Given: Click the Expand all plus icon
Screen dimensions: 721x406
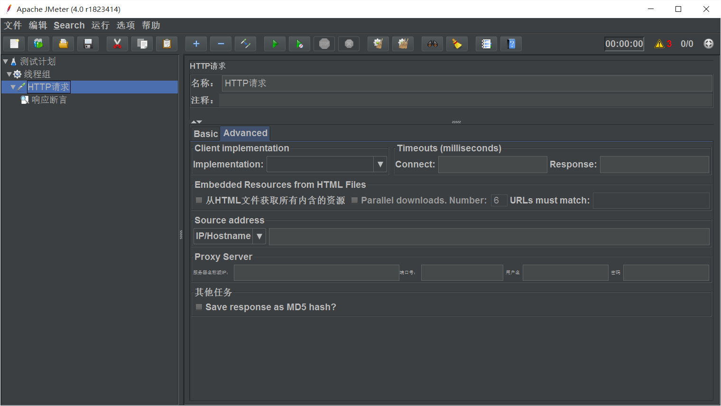Looking at the screenshot, I should click(x=196, y=44).
